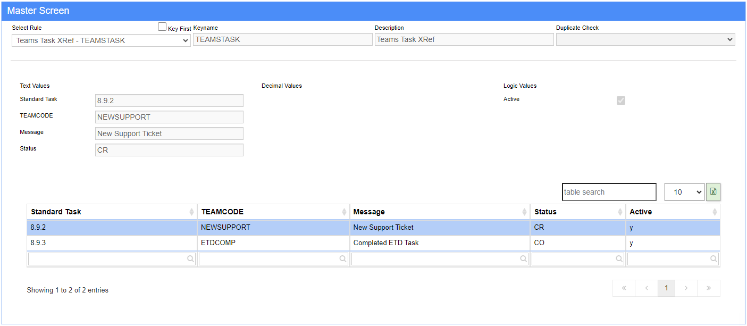Sort the Active column
Image resolution: width=747 pixels, height=326 pixels.
click(715, 212)
